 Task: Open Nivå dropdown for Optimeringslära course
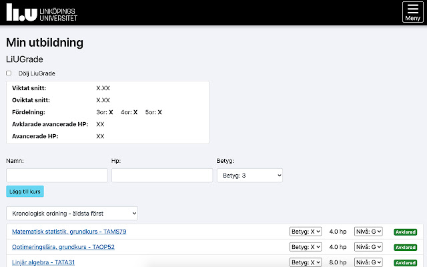tap(368, 247)
